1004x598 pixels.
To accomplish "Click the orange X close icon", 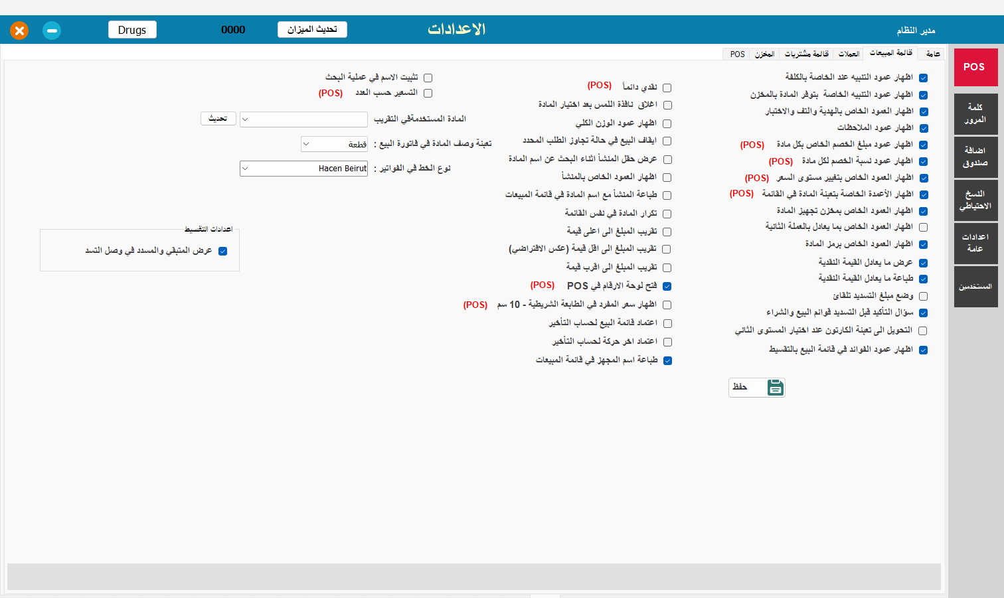I will [19, 31].
